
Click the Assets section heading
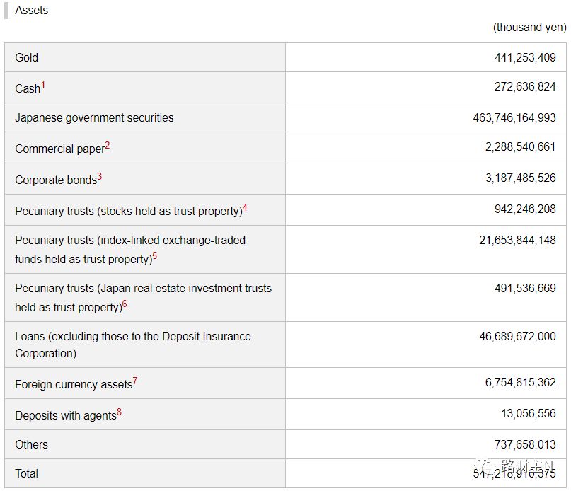[x=32, y=10]
